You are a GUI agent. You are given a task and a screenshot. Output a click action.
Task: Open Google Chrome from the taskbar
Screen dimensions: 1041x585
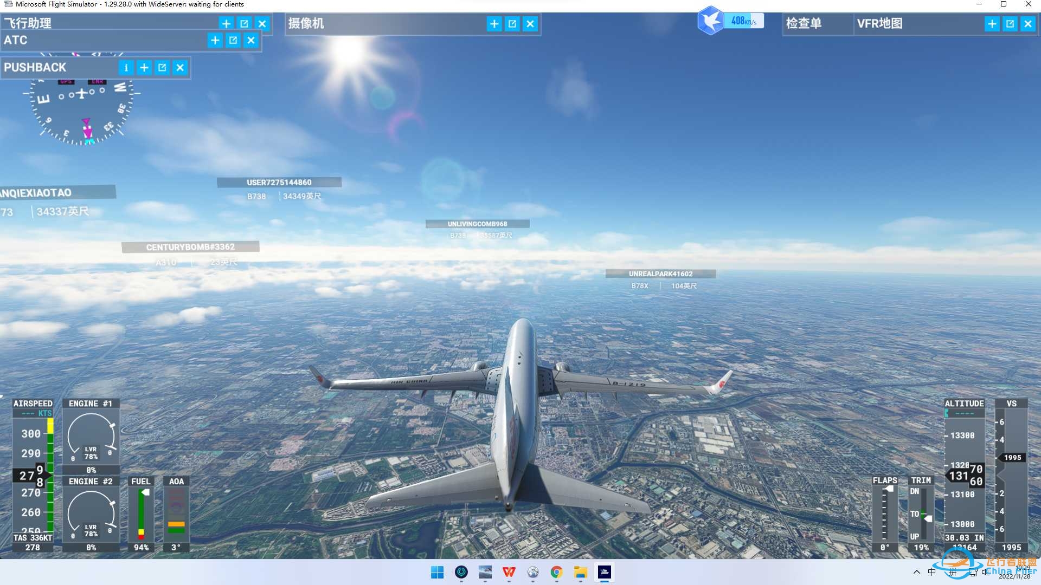click(556, 573)
